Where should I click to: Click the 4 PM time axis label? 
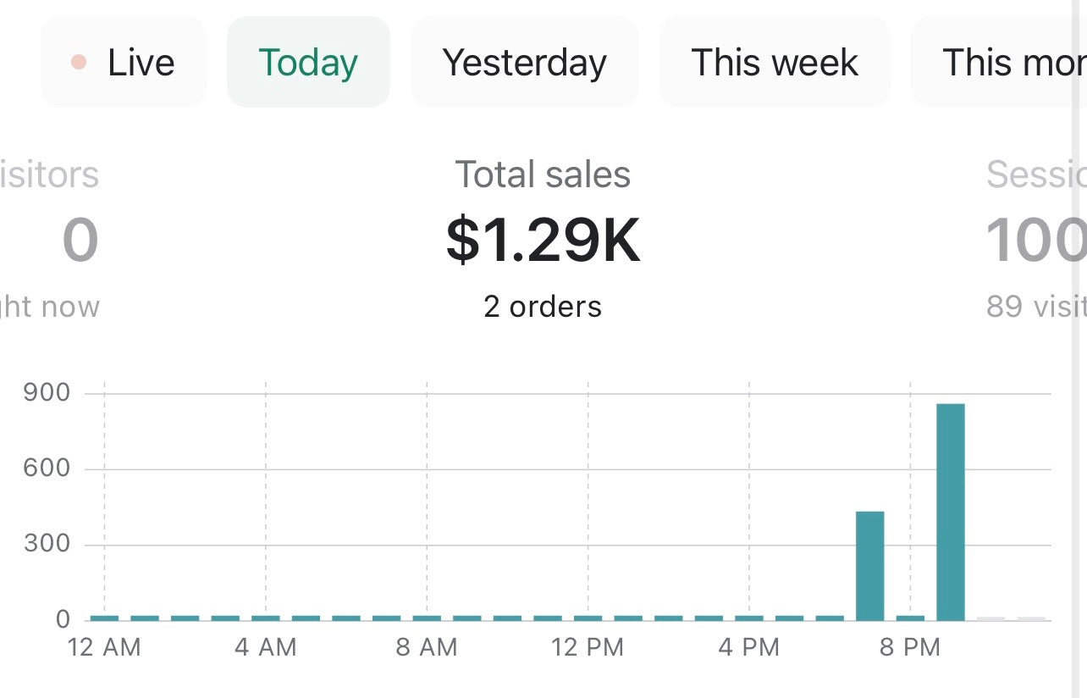point(749,648)
